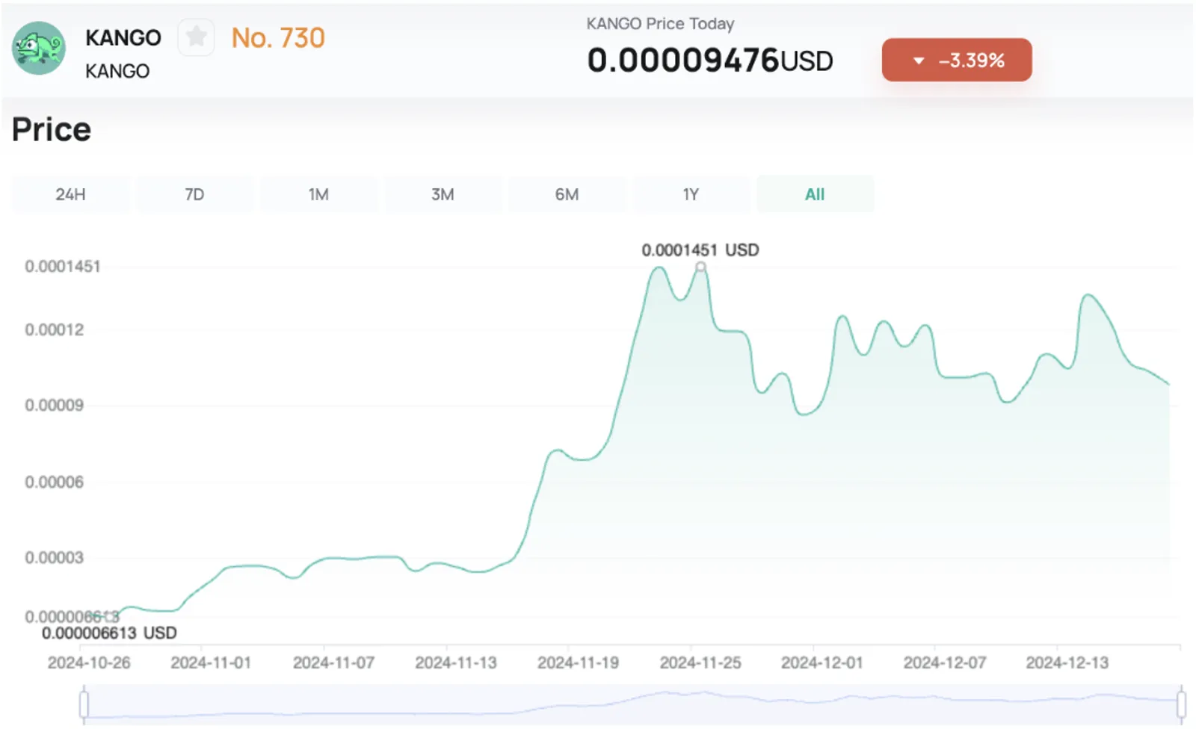Click the KANGO Price Today label

(x=660, y=24)
